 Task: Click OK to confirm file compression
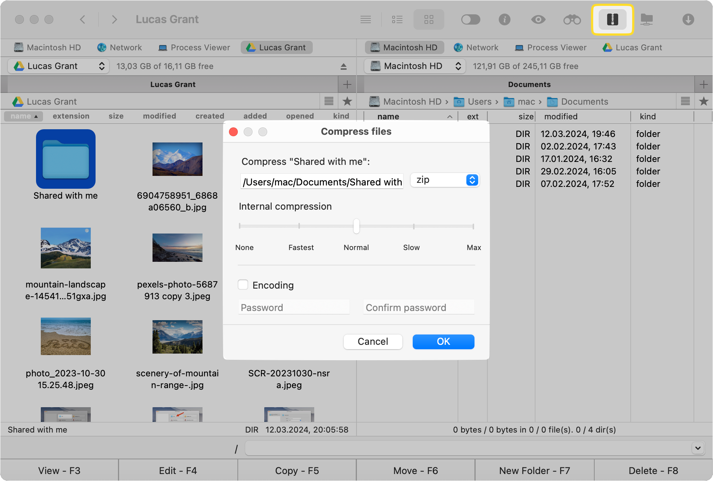coord(444,341)
